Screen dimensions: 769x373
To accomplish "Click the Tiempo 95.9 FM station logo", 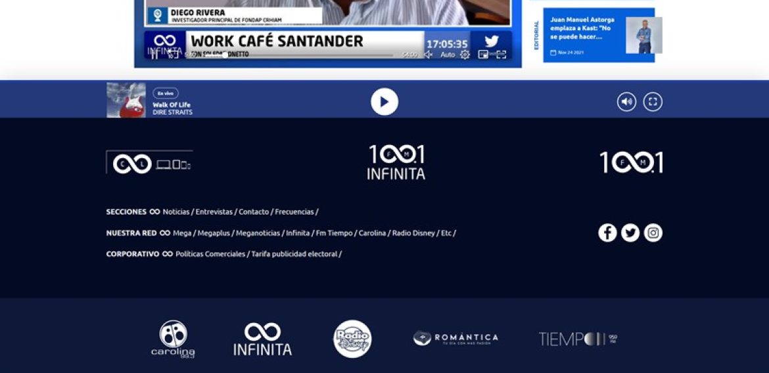I will pyautogui.click(x=578, y=339).
